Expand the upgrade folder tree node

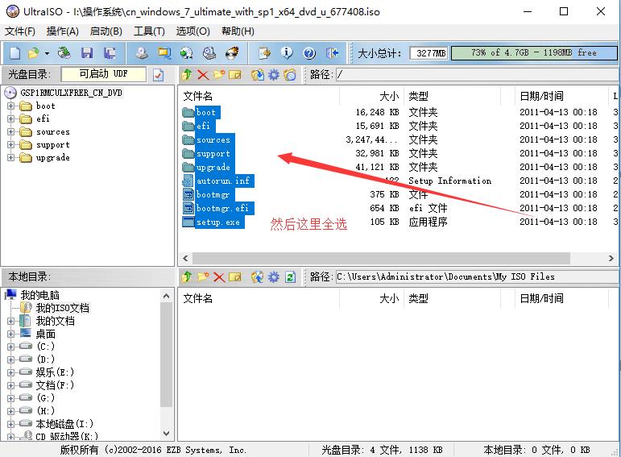(x=10, y=157)
